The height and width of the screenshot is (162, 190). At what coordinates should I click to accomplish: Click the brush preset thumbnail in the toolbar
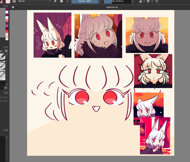8,1
